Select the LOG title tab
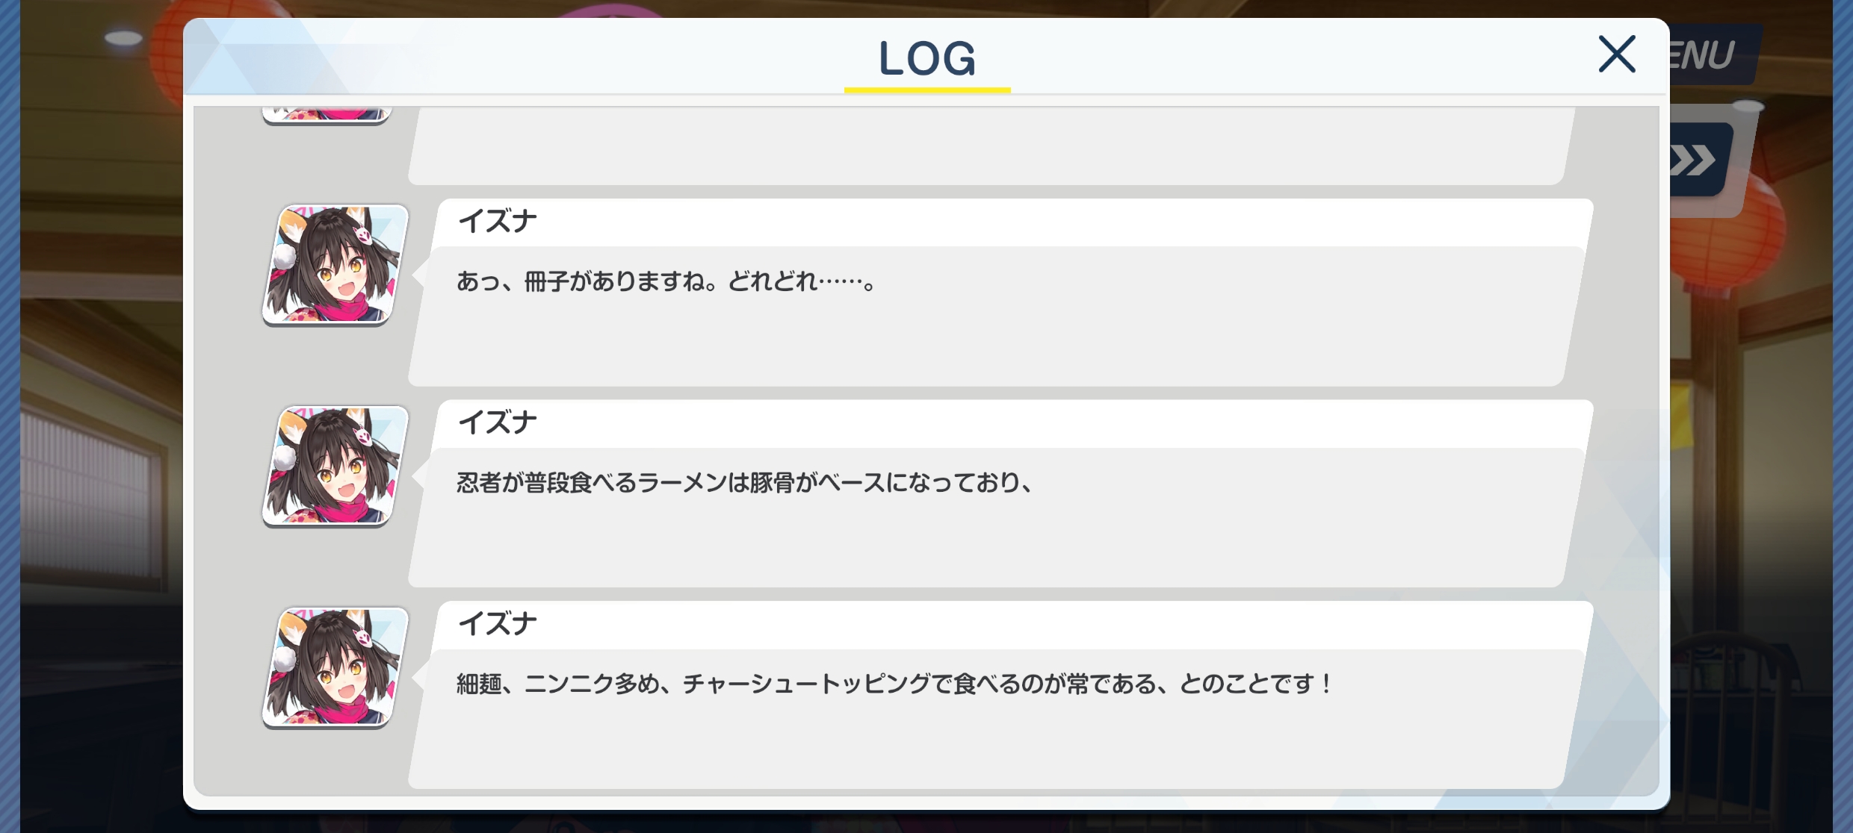The width and height of the screenshot is (1853, 833). [927, 57]
